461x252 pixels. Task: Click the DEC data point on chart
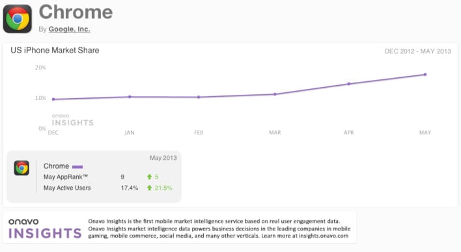click(53, 99)
